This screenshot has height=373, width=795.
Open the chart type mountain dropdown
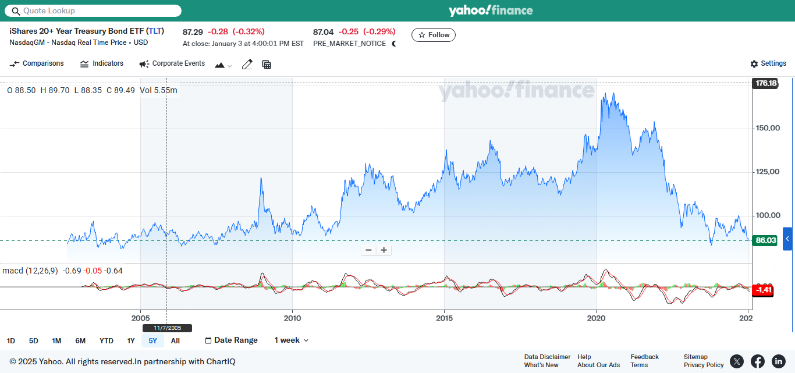223,65
